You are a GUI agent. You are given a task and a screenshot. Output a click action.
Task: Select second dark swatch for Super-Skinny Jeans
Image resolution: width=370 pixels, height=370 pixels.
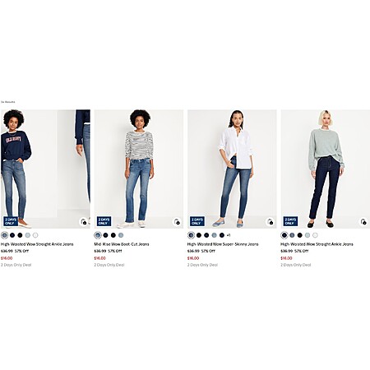pos(206,235)
